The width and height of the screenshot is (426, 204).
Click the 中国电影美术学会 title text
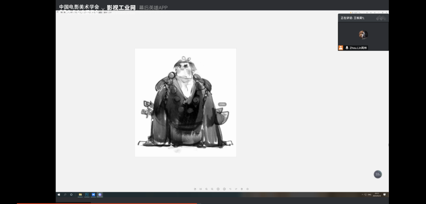click(x=79, y=7)
